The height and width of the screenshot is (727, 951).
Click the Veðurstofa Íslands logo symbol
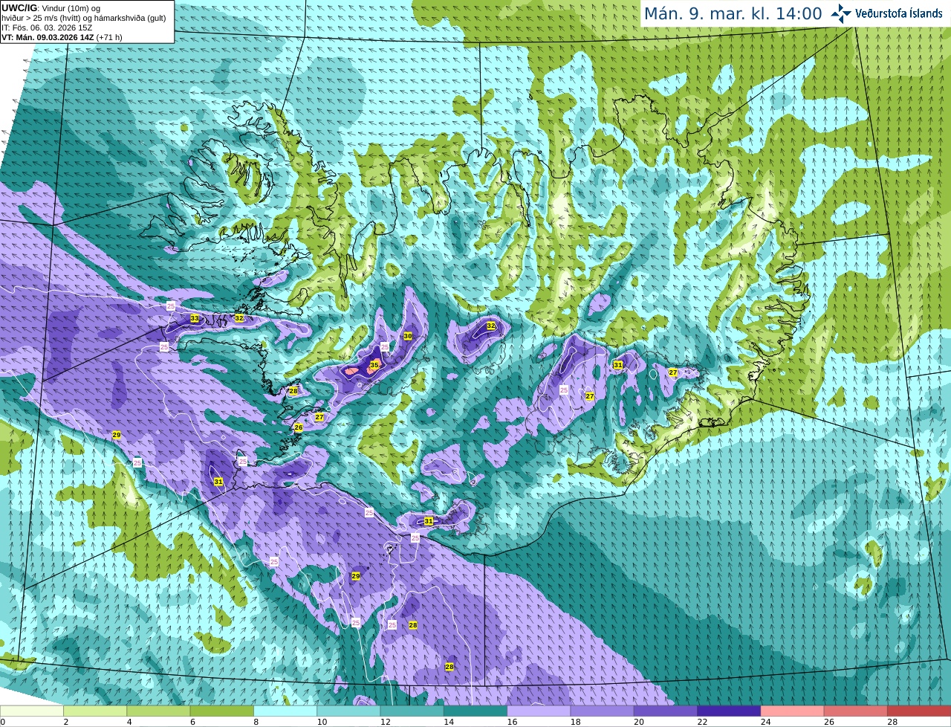coord(841,13)
